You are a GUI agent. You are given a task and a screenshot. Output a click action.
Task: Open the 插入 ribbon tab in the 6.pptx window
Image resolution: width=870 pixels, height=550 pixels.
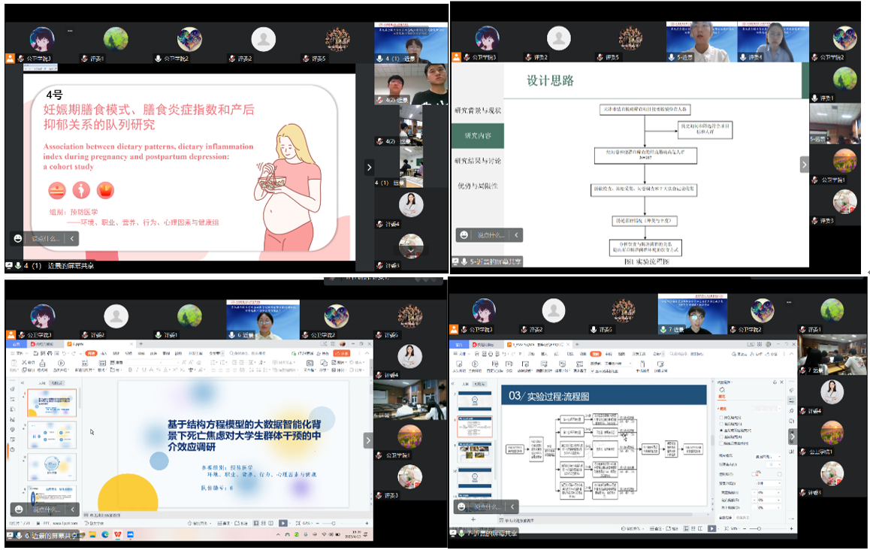(104, 353)
